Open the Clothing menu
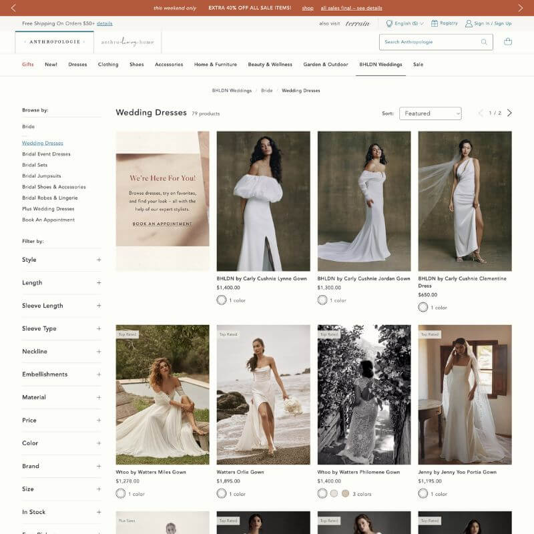The height and width of the screenshot is (534, 534). point(108,64)
